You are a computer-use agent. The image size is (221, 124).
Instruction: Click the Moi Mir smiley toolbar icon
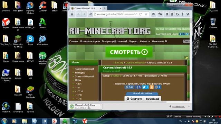[x=177, y=14]
